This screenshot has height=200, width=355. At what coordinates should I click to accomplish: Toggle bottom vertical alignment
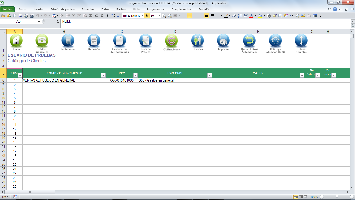(x=201, y=16)
